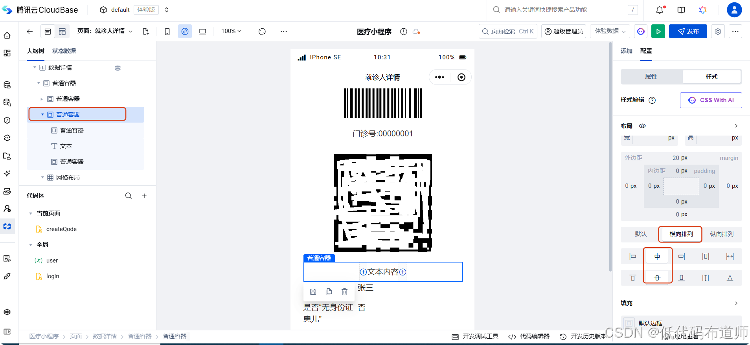Switch to 配置 tab

point(646,51)
